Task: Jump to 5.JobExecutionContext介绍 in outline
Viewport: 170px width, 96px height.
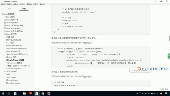Action: point(16,49)
